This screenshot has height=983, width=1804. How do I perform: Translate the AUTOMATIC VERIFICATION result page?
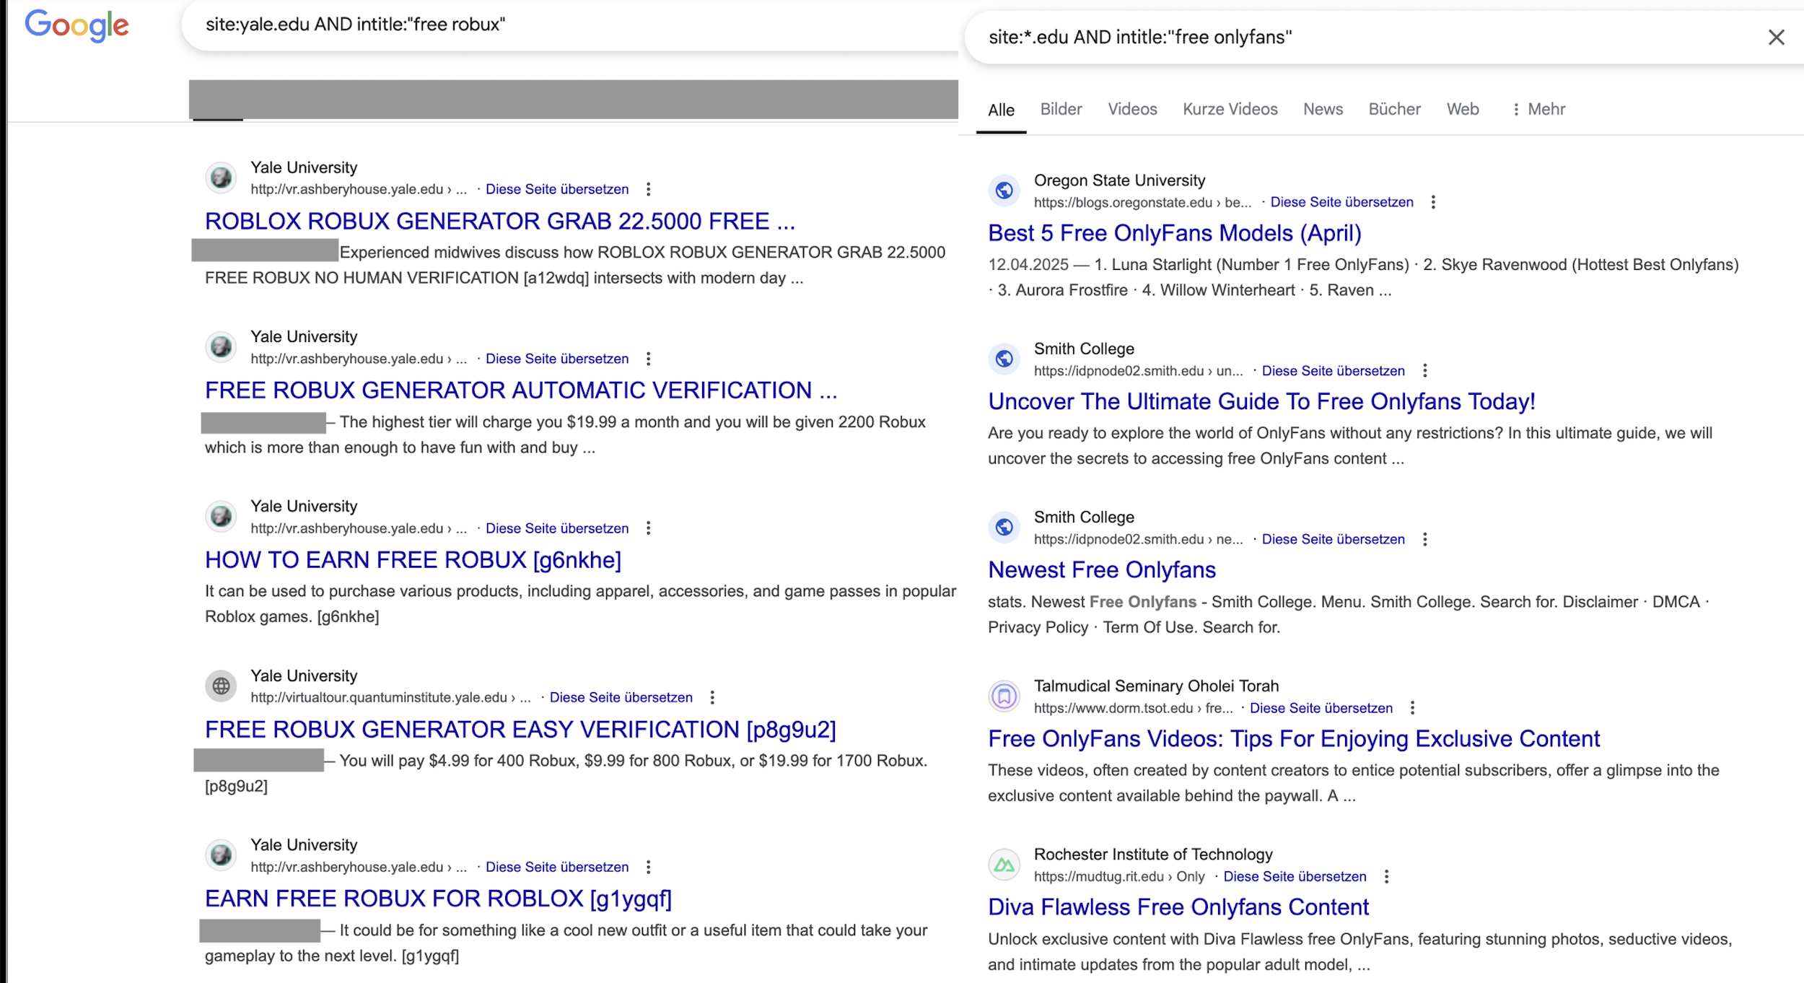tap(556, 359)
